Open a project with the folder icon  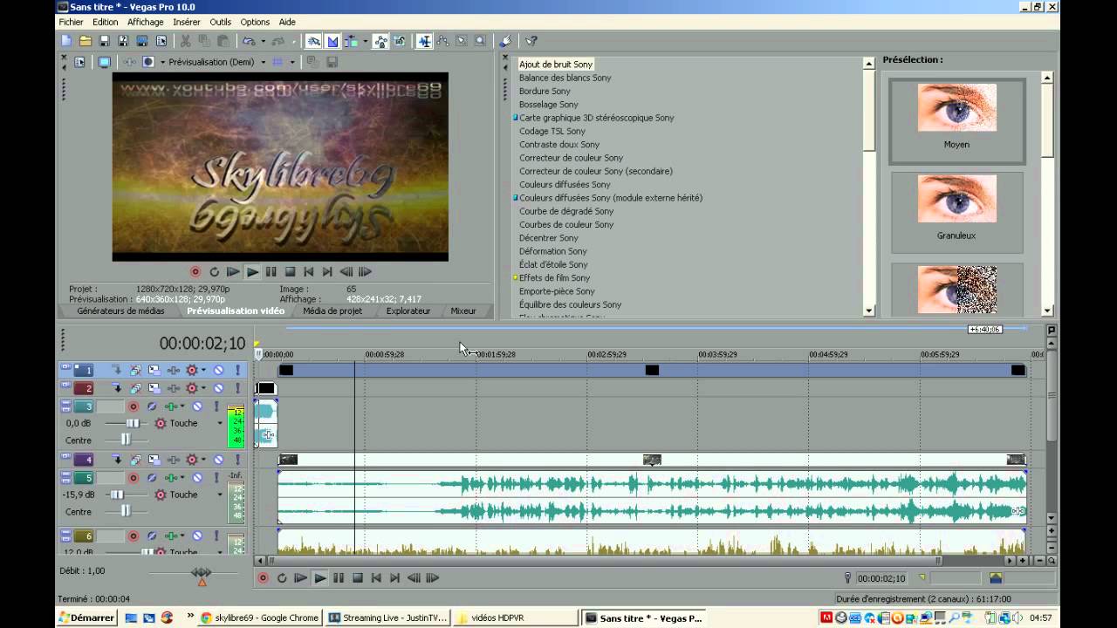coord(86,41)
